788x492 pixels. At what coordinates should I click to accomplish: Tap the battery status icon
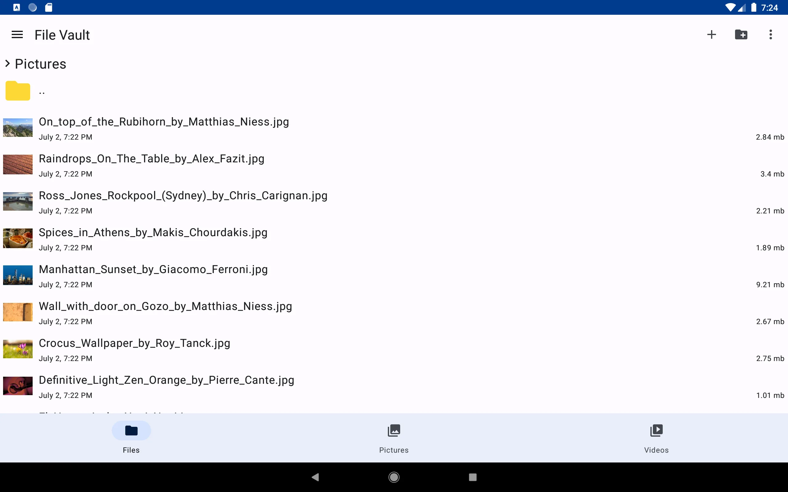(754, 7)
